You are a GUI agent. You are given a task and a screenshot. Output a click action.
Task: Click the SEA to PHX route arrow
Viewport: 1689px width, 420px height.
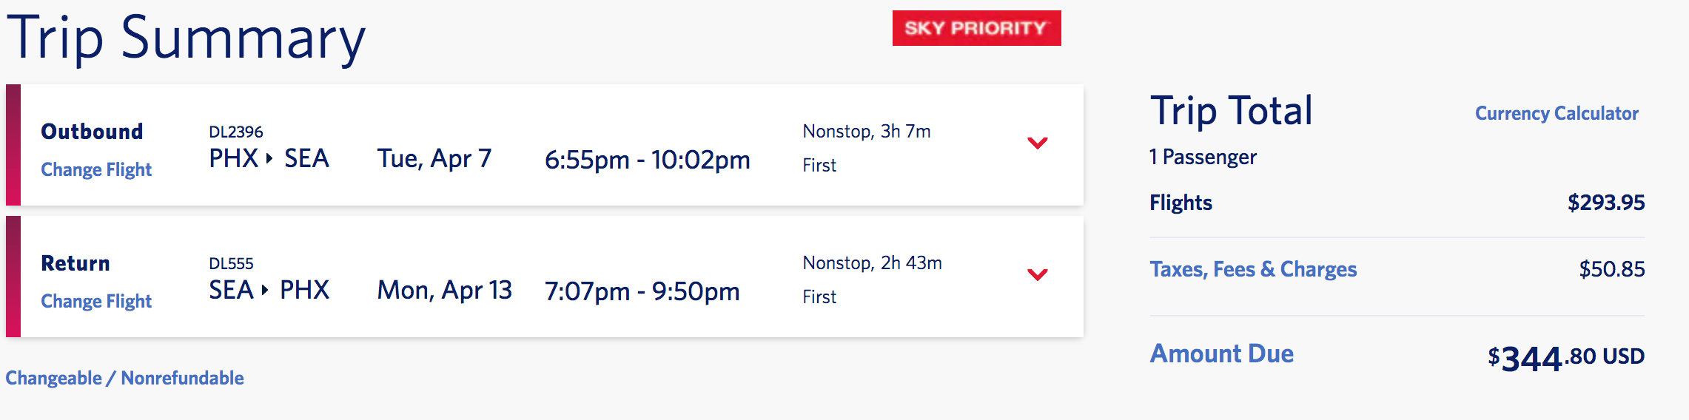265,290
